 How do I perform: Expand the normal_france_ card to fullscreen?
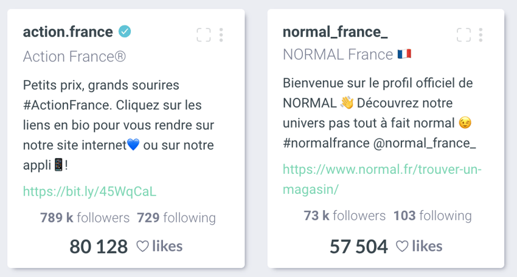pyautogui.click(x=463, y=35)
